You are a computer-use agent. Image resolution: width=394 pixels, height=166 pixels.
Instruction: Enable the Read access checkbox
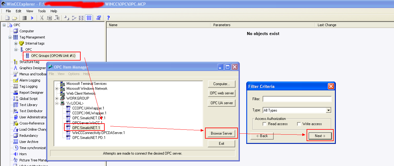pos(264,124)
